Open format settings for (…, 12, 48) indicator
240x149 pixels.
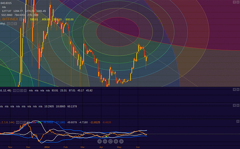pyautogui.click(x=18, y=91)
